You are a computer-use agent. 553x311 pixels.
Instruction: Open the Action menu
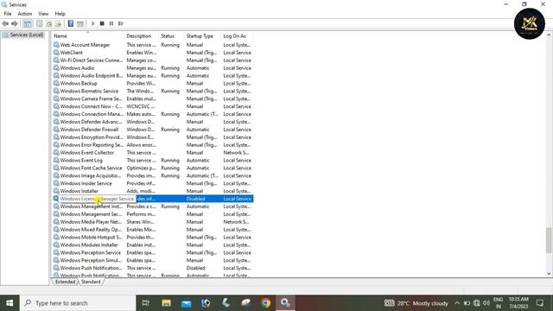tap(25, 14)
